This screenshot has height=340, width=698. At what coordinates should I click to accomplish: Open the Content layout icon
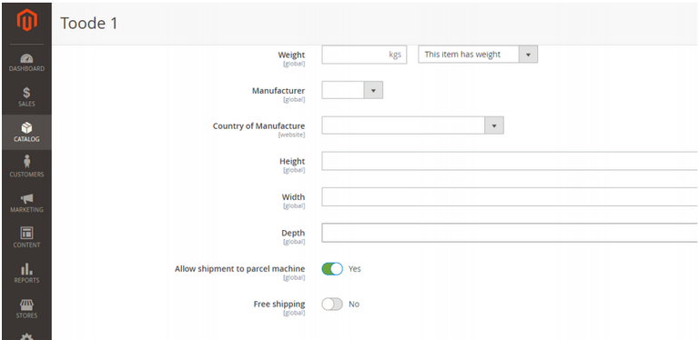[x=26, y=233]
